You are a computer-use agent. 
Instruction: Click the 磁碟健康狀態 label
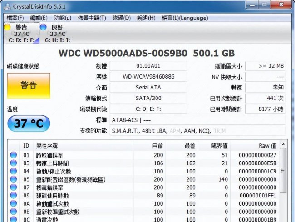click(x=23, y=66)
